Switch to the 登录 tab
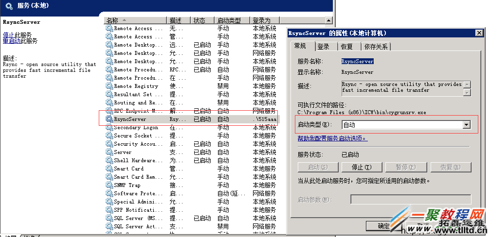 [323, 47]
